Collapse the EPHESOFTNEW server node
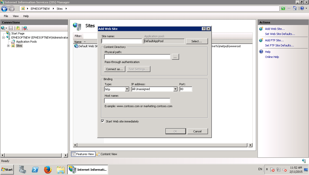This screenshot has height=175, width=309. coord(4,37)
